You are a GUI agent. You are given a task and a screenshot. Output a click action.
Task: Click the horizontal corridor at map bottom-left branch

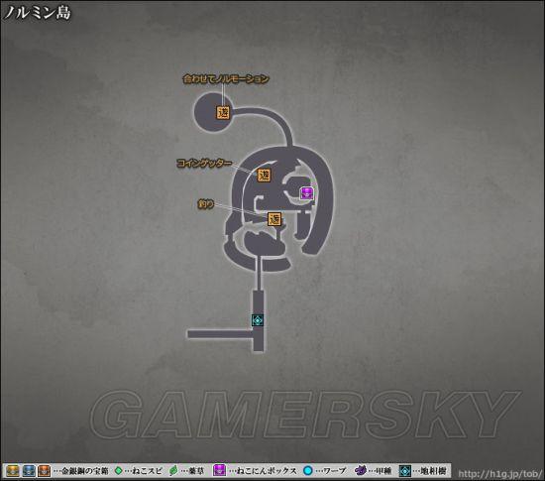click(220, 334)
